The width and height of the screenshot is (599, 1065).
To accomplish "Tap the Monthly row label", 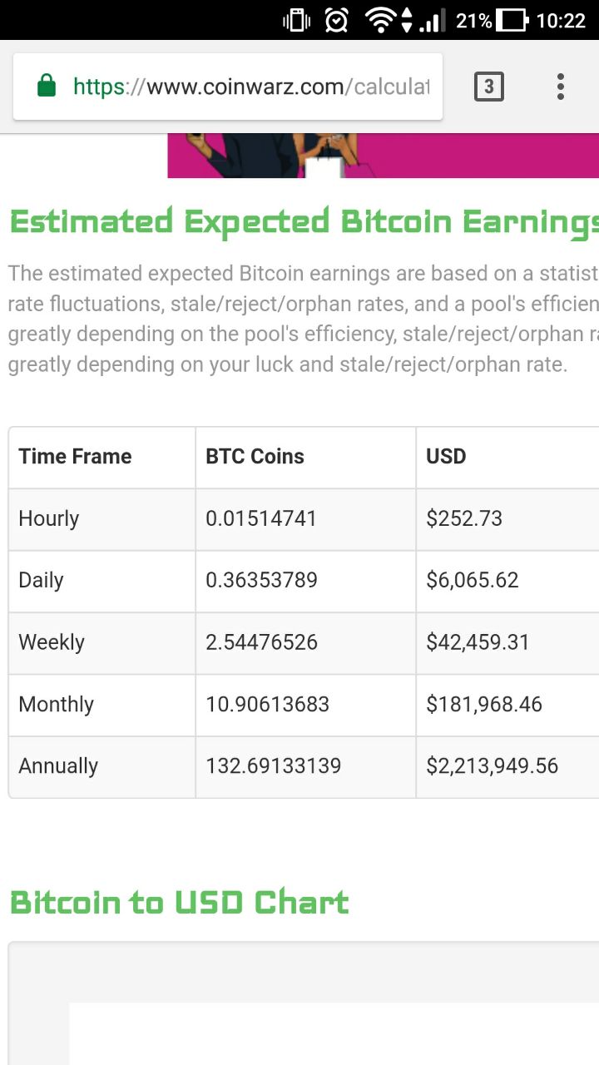I will coord(56,705).
